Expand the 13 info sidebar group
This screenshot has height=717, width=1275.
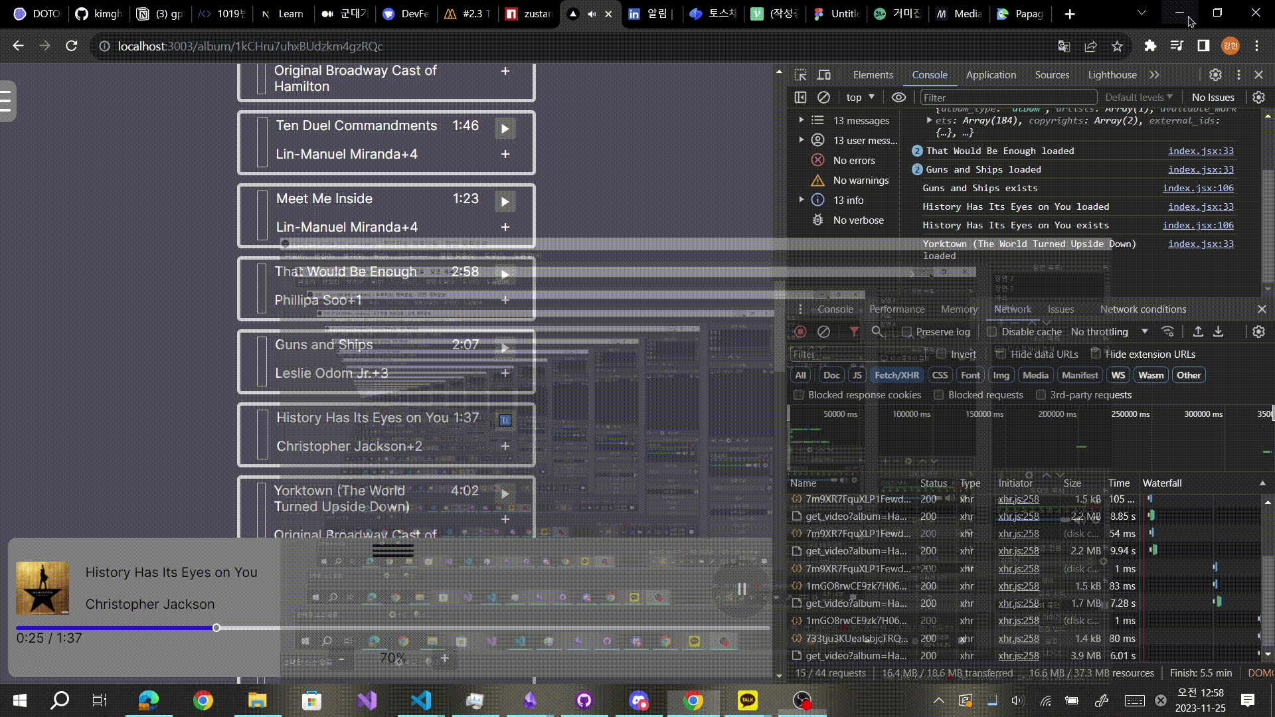point(802,200)
